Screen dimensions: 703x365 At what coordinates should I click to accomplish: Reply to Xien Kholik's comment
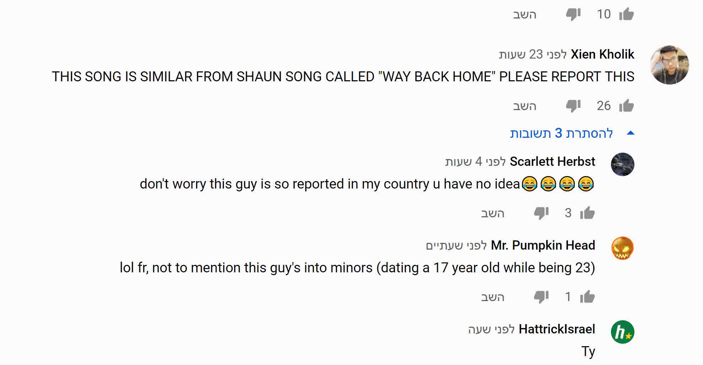(x=524, y=106)
